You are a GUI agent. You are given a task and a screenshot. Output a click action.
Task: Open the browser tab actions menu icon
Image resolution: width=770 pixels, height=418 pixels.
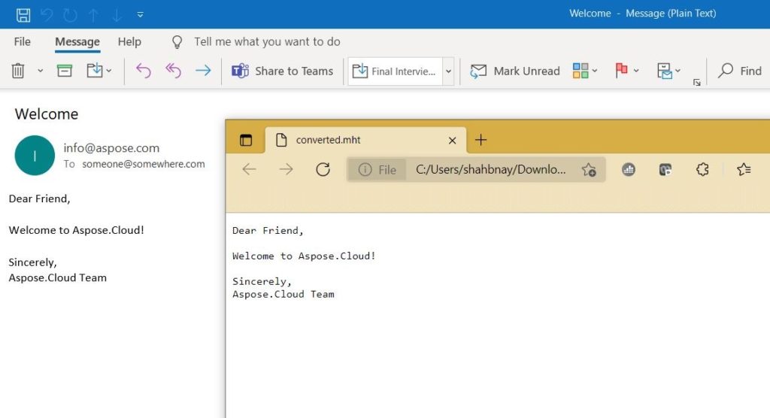click(246, 140)
